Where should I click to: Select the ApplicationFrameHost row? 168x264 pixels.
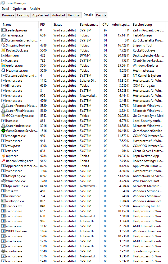point(83,166)
